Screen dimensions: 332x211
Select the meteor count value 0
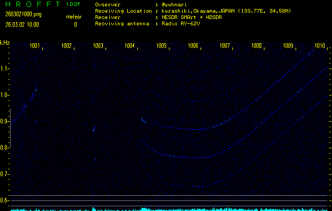coord(75,24)
